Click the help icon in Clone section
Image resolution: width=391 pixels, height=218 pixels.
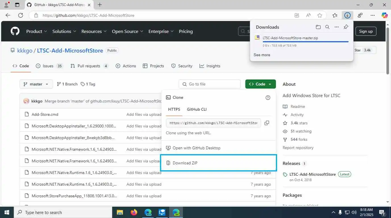268,98
